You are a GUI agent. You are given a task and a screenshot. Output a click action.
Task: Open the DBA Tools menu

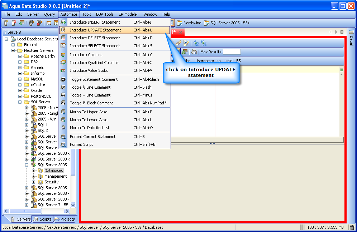pyautogui.click(x=105, y=14)
